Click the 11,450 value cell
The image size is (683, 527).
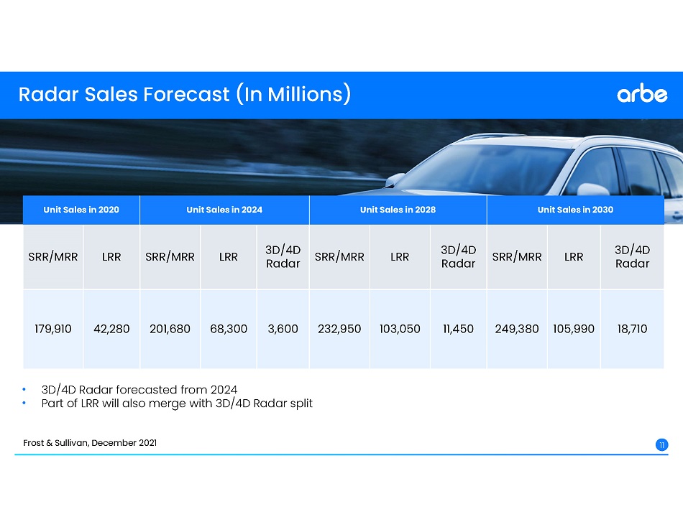click(459, 329)
